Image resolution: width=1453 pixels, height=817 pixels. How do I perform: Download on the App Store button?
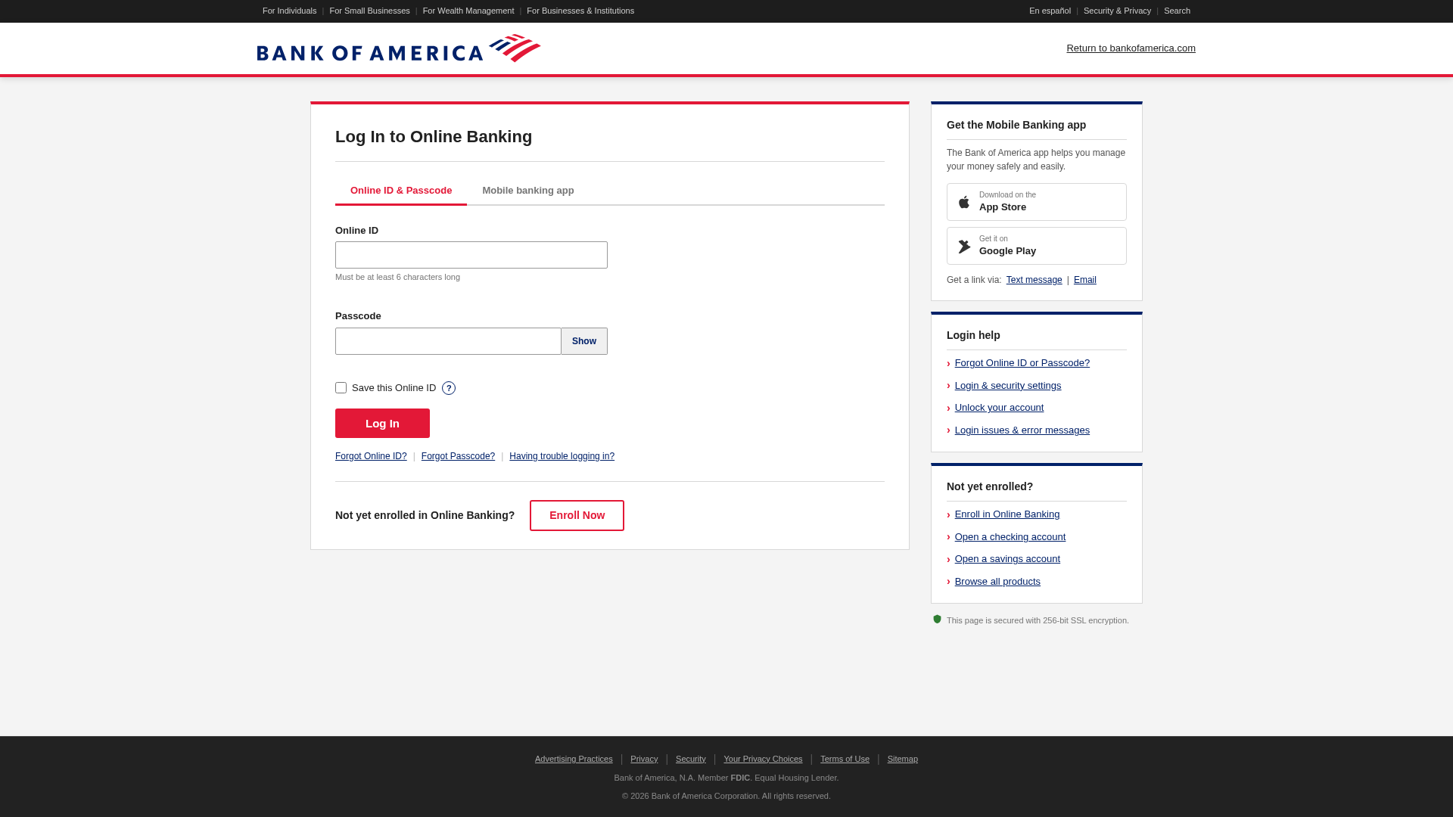coord(1037,202)
